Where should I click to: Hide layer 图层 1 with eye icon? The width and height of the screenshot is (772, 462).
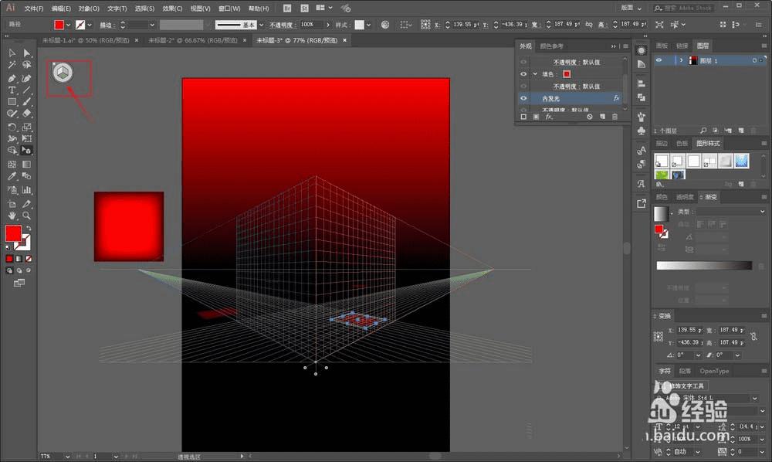tap(659, 60)
